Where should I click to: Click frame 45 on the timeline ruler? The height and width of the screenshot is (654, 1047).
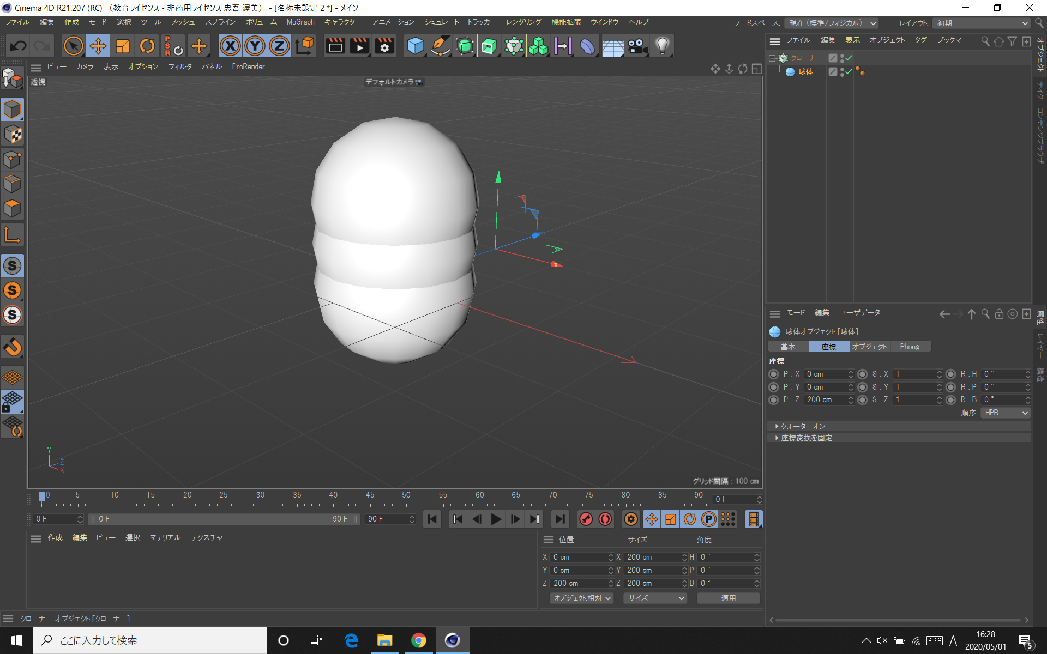tap(370, 495)
